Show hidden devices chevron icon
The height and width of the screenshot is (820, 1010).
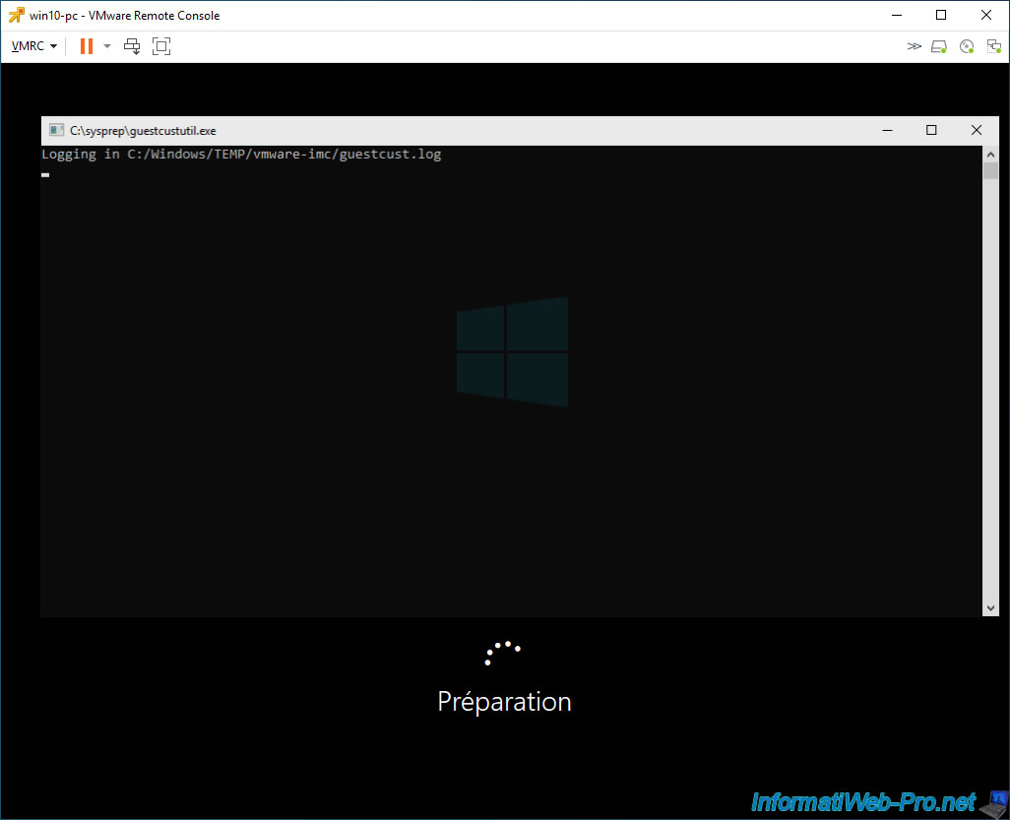click(x=915, y=45)
